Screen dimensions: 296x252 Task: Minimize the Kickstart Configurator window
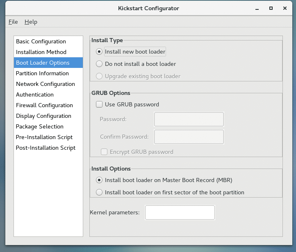pos(258,8)
